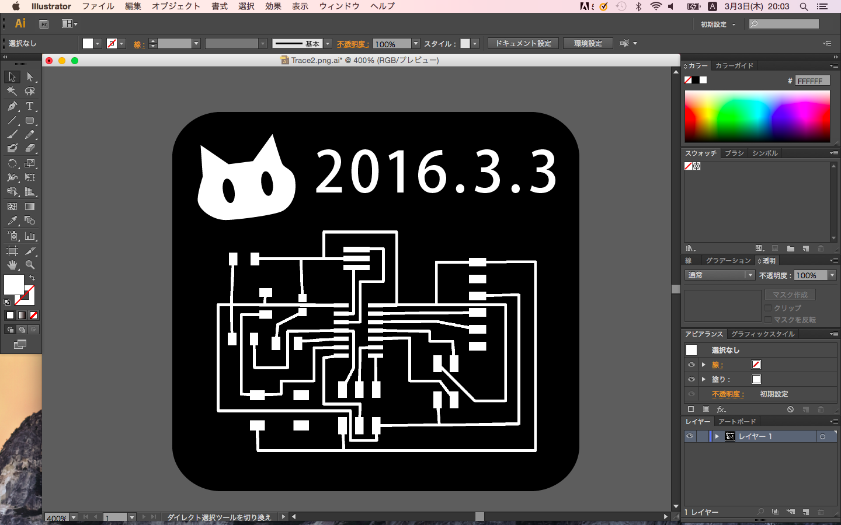Open ファイル menu
This screenshot has height=525, width=841.
point(98,6)
